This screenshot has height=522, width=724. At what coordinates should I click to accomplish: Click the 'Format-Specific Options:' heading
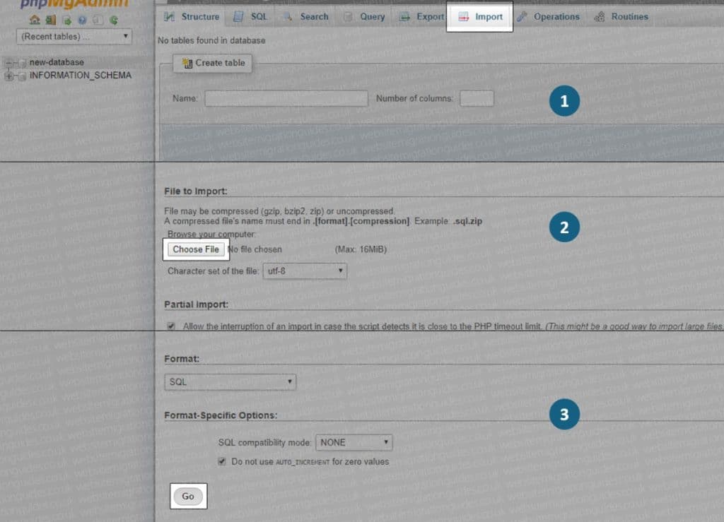[x=221, y=415]
